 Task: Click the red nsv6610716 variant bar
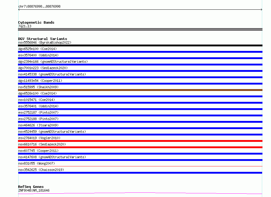[140, 147]
